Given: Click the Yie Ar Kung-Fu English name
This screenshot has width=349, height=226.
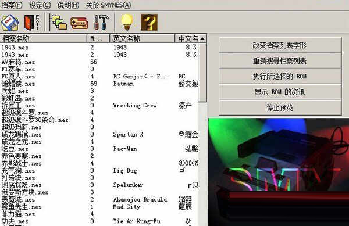Looking at the screenshot, I should pyautogui.click(x=137, y=221).
